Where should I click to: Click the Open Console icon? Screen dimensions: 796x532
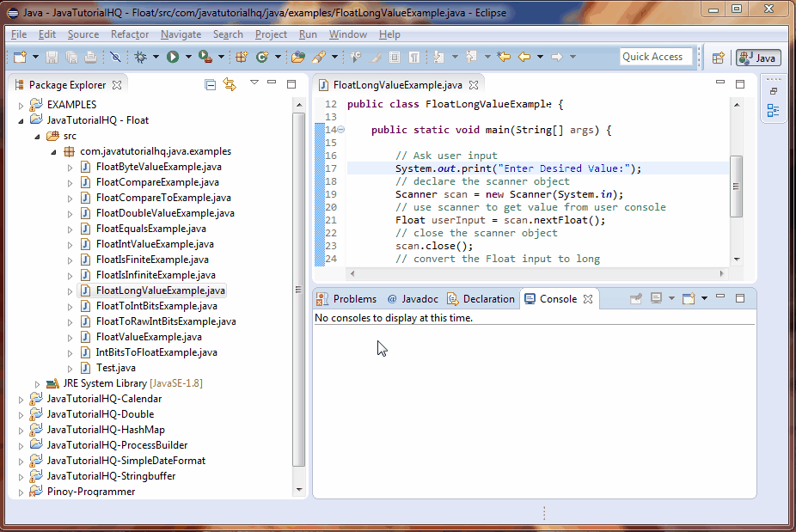click(689, 298)
